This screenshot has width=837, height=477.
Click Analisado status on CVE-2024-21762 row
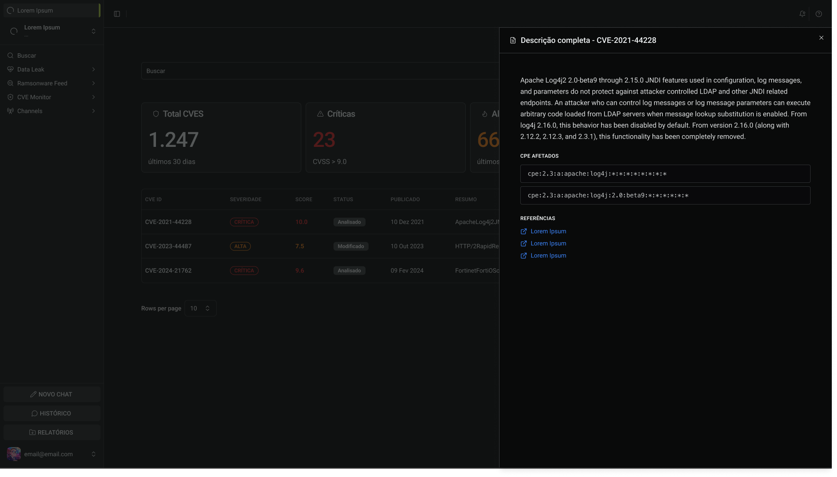click(x=349, y=270)
